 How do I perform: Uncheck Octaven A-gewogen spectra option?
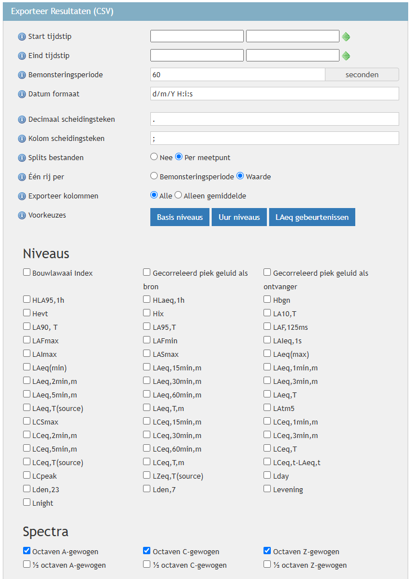click(x=27, y=551)
